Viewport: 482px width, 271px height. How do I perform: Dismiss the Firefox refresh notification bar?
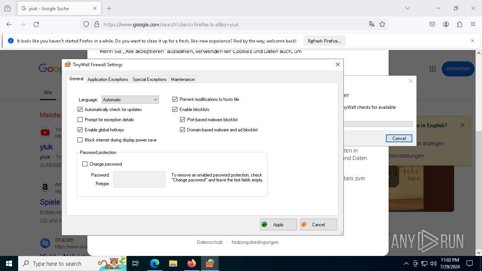point(473,41)
